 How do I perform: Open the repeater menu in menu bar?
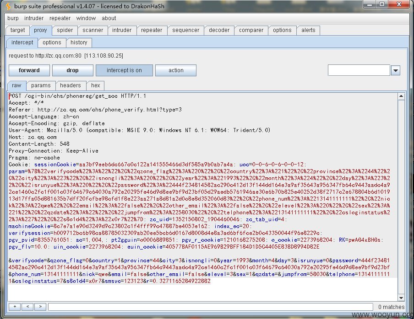tap(60, 18)
